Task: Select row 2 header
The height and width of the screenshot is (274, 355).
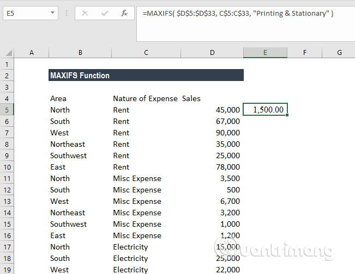Action: pos(7,76)
